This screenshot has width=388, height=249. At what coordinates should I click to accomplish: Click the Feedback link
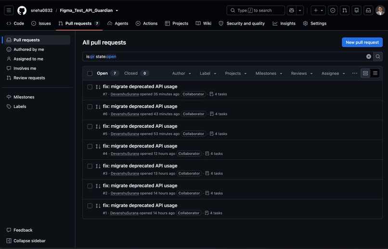point(20,230)
